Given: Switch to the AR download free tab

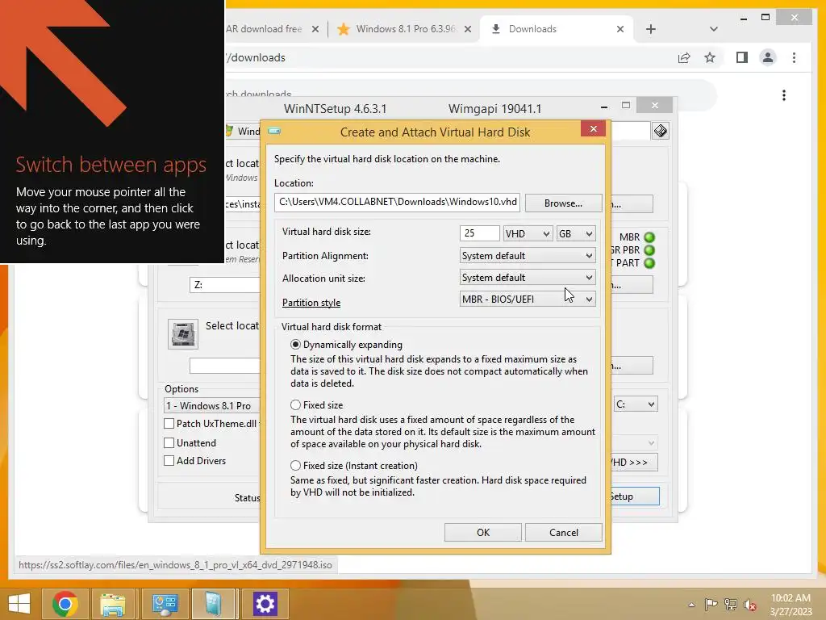Looking at the screenshot, I should click(264, 29).
